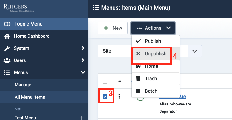The image size is (232, 120).
Task: Choose Trash from the Actions menu
Action: 156,79
